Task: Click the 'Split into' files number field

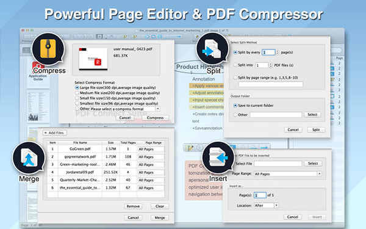Action: pyautogui.click(x=262, y=65)
